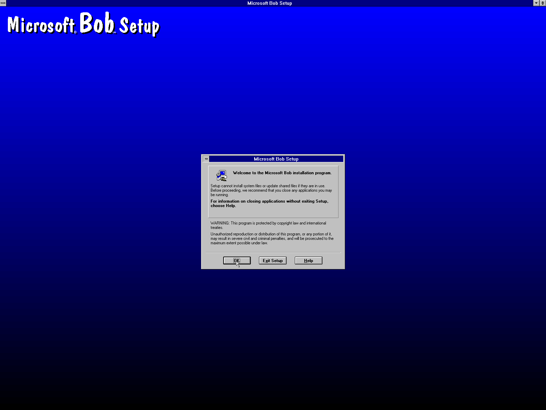Open Help for closing applications
This screenshot has height=410, width=546.
(x=308, y=261)
